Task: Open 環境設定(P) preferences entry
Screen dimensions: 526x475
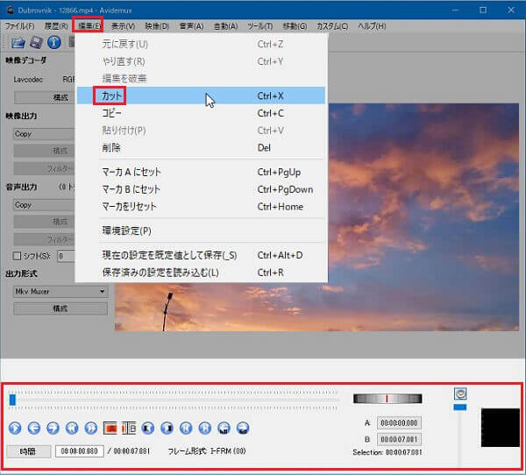Action: tap(201, 230)
